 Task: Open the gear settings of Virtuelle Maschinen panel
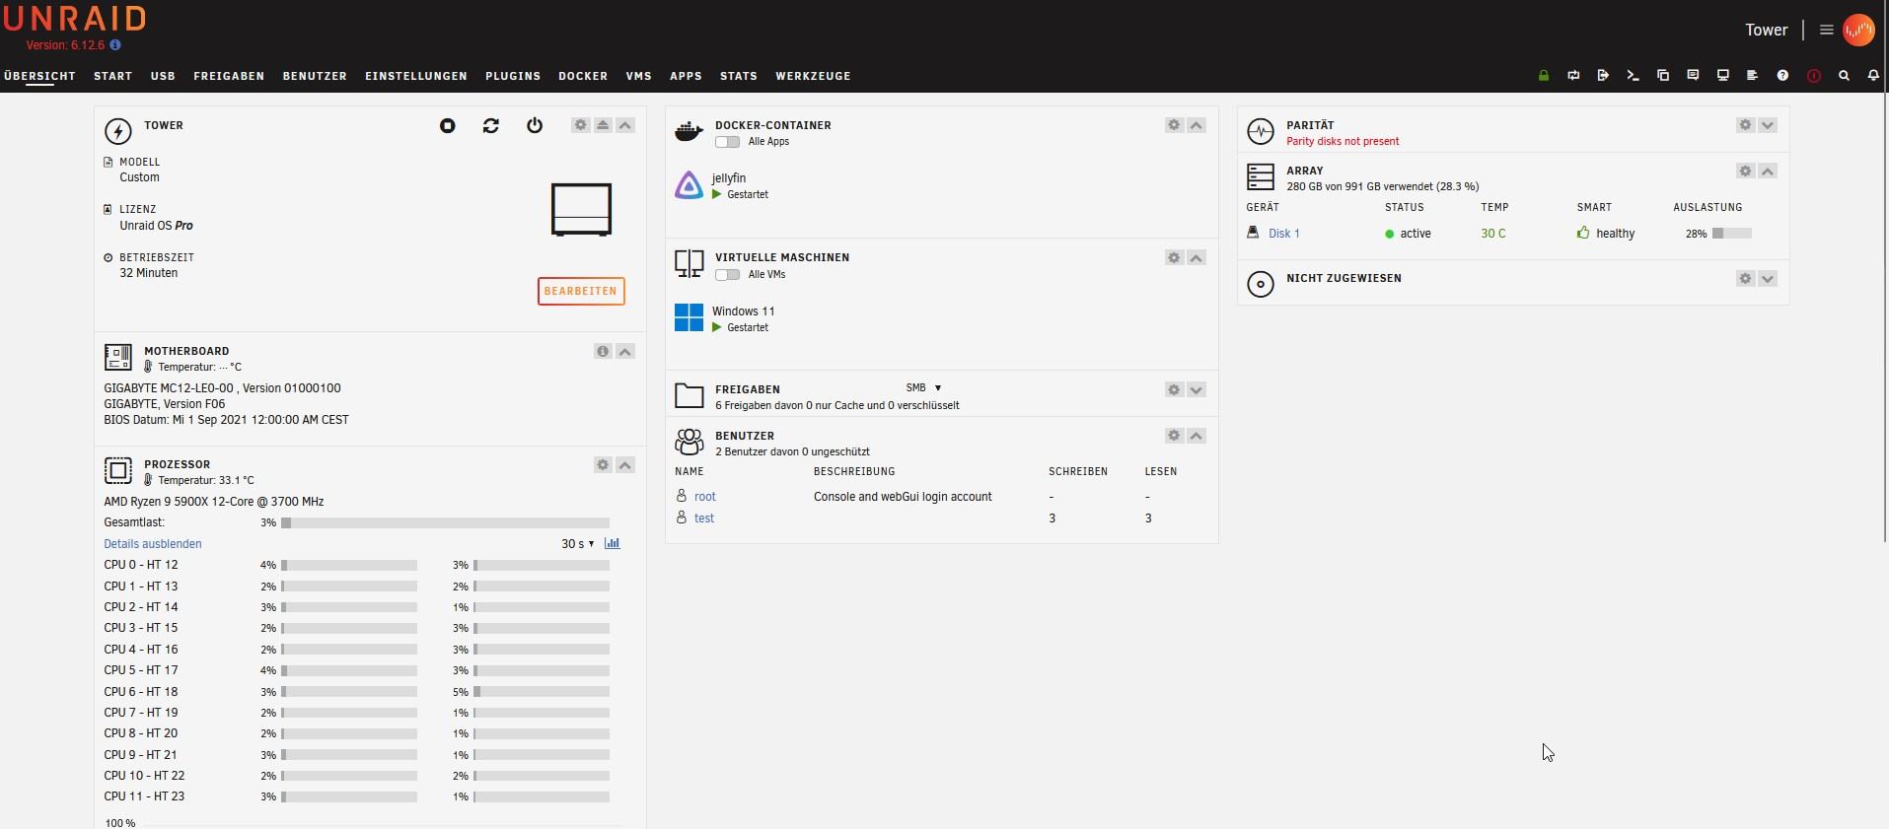pyautogui.click(x=1174, y=257)
